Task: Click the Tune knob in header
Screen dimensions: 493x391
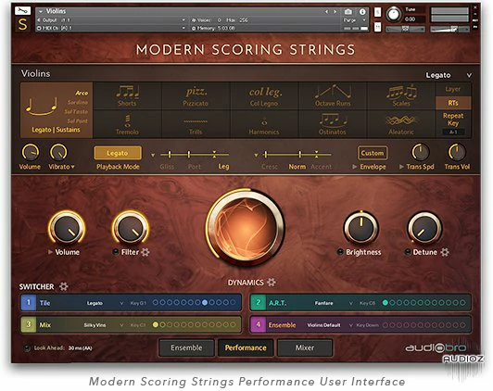Action: (x=393, y=14)
